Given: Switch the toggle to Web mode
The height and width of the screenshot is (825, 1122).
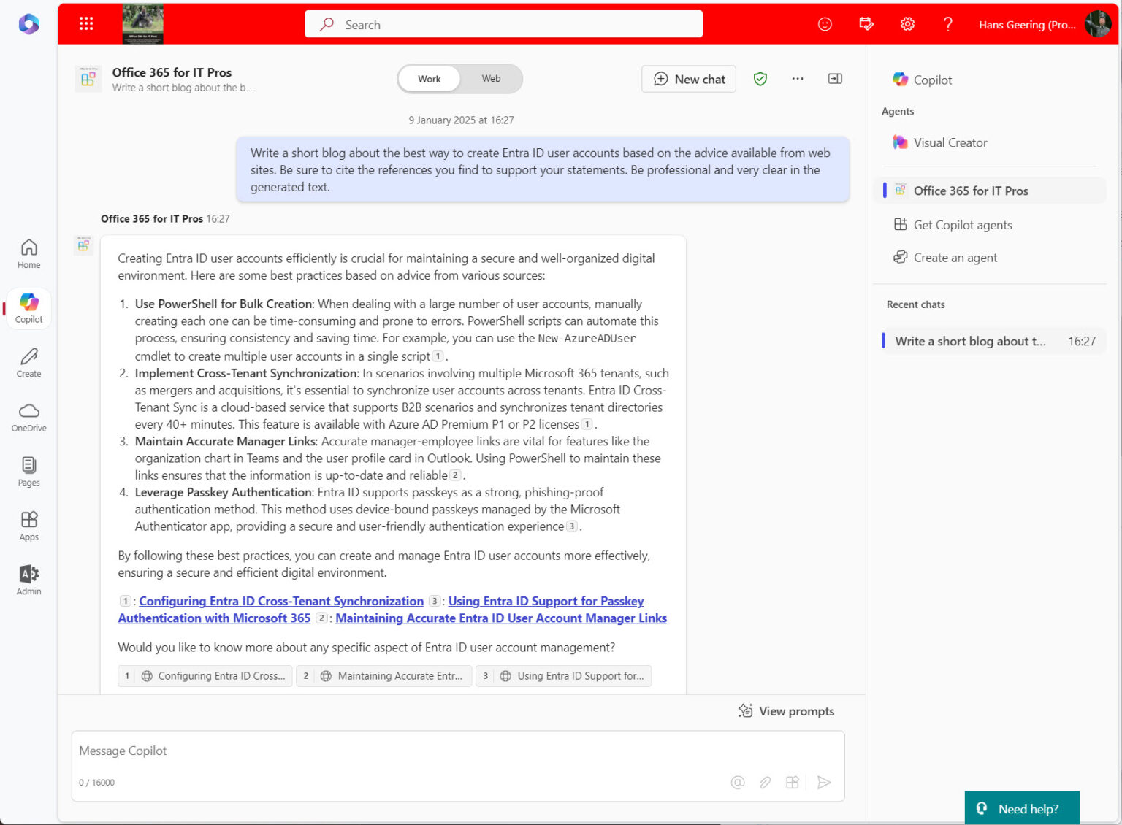Looking at the screenshot, I should point(491,79).
